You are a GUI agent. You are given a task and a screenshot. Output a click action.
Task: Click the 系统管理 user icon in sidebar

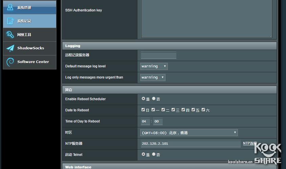(x=10, y=7)
